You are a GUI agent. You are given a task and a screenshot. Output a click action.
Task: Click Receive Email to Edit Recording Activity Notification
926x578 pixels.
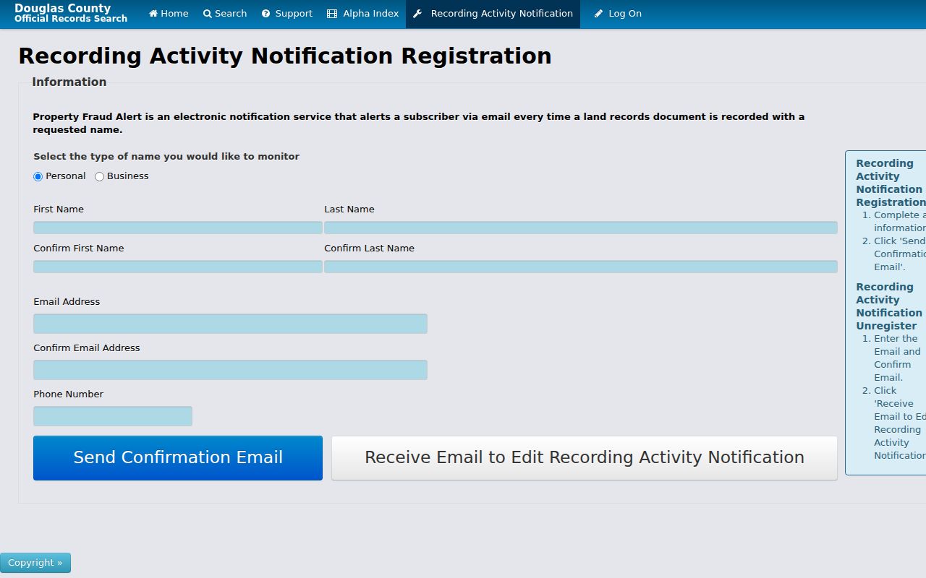point(585,458)
